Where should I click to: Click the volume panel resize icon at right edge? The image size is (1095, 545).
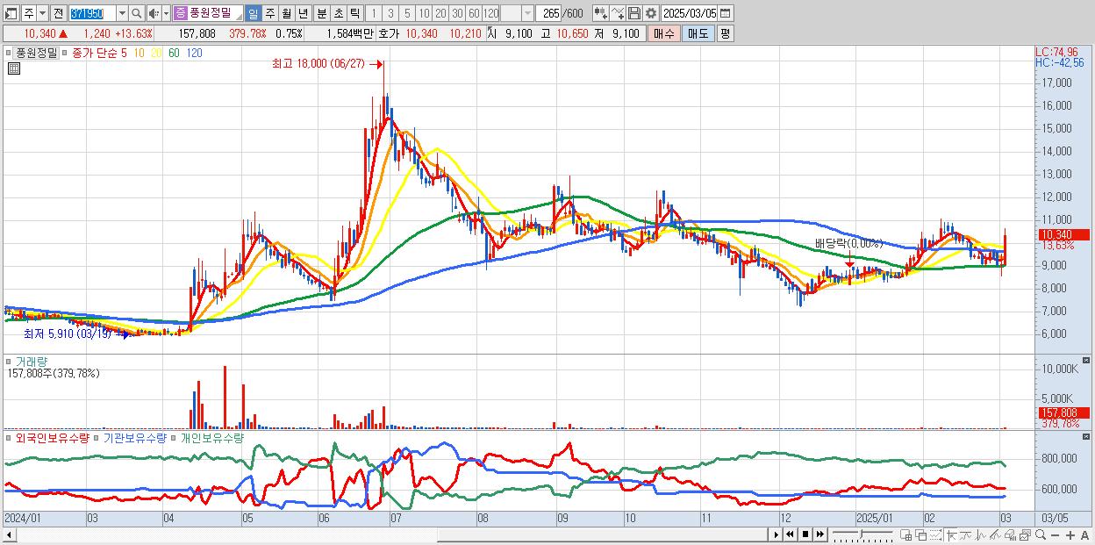(x=1088, y=361)
